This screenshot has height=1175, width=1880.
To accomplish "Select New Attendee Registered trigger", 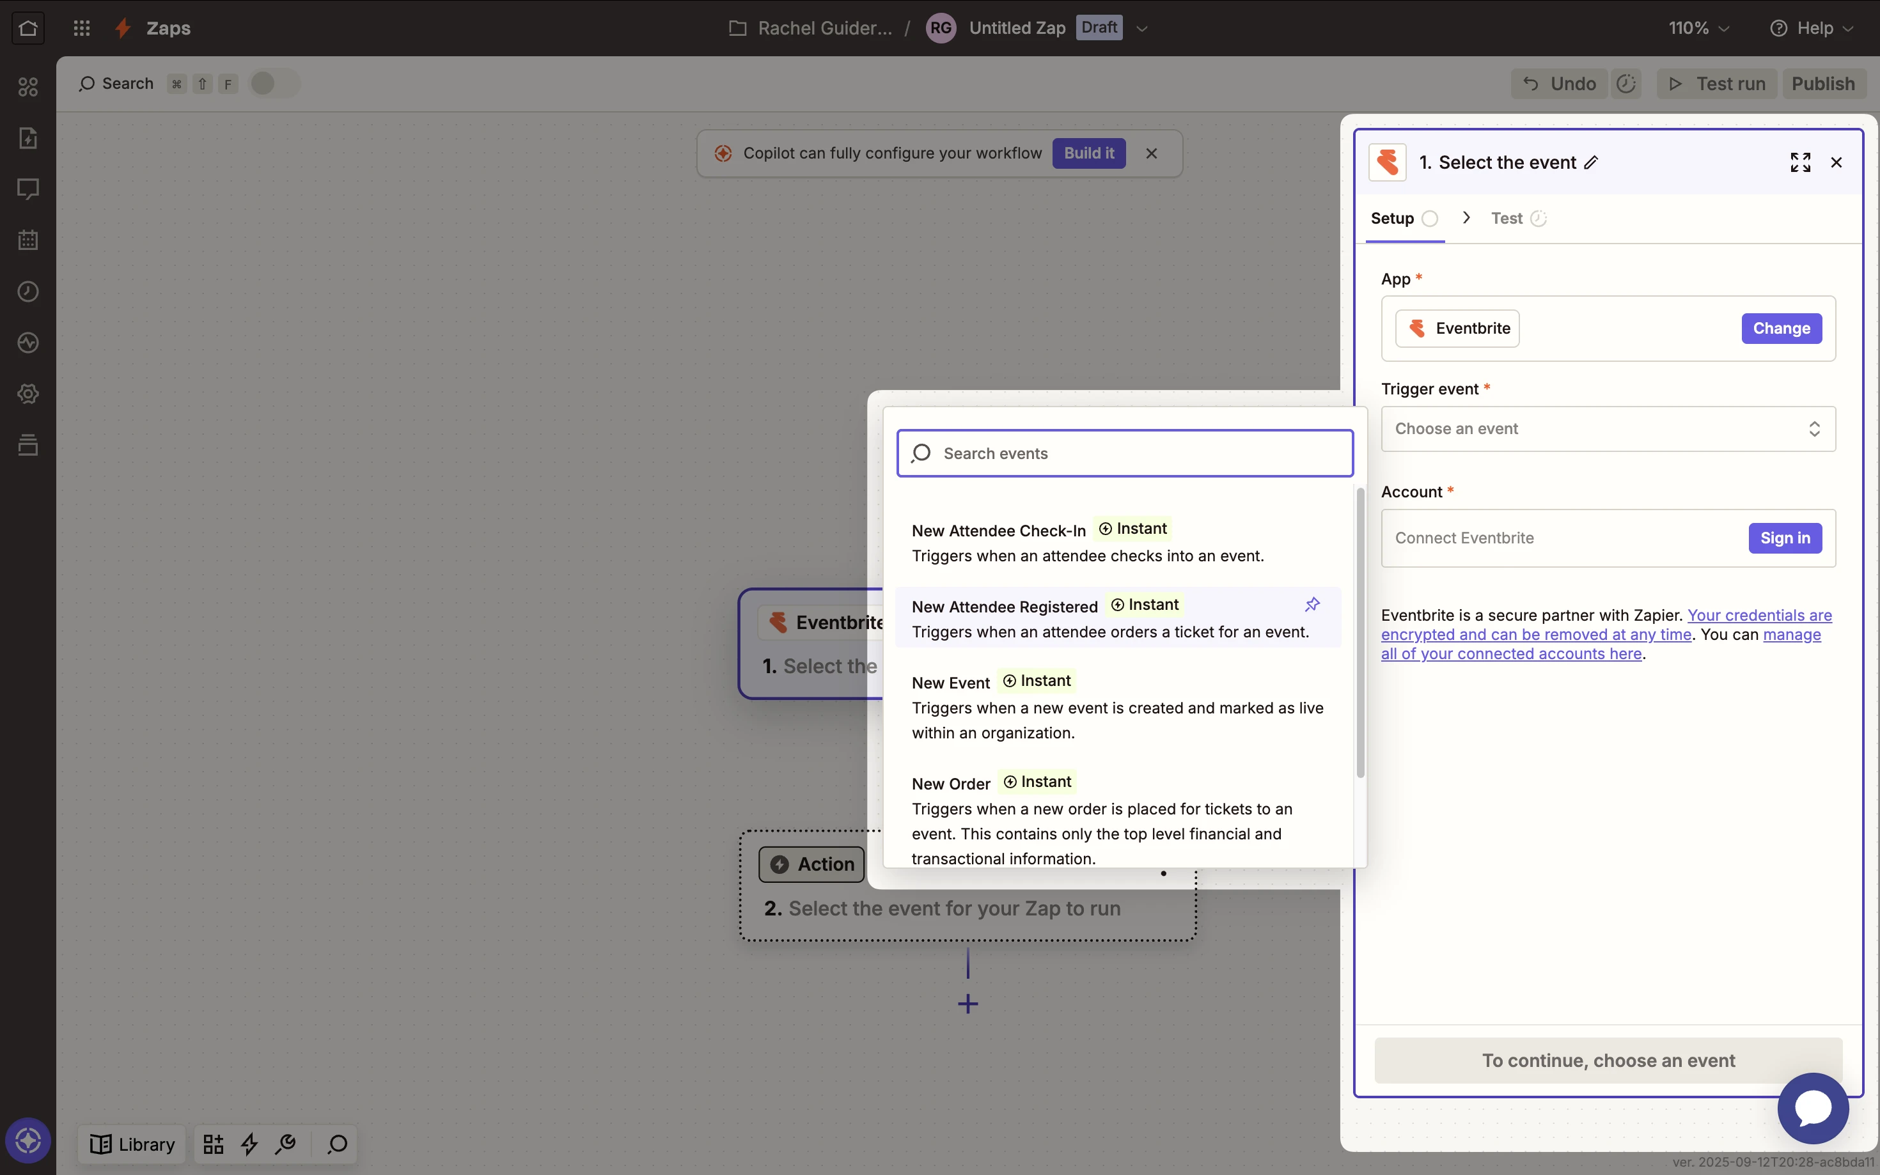I will coord(1118,617).
